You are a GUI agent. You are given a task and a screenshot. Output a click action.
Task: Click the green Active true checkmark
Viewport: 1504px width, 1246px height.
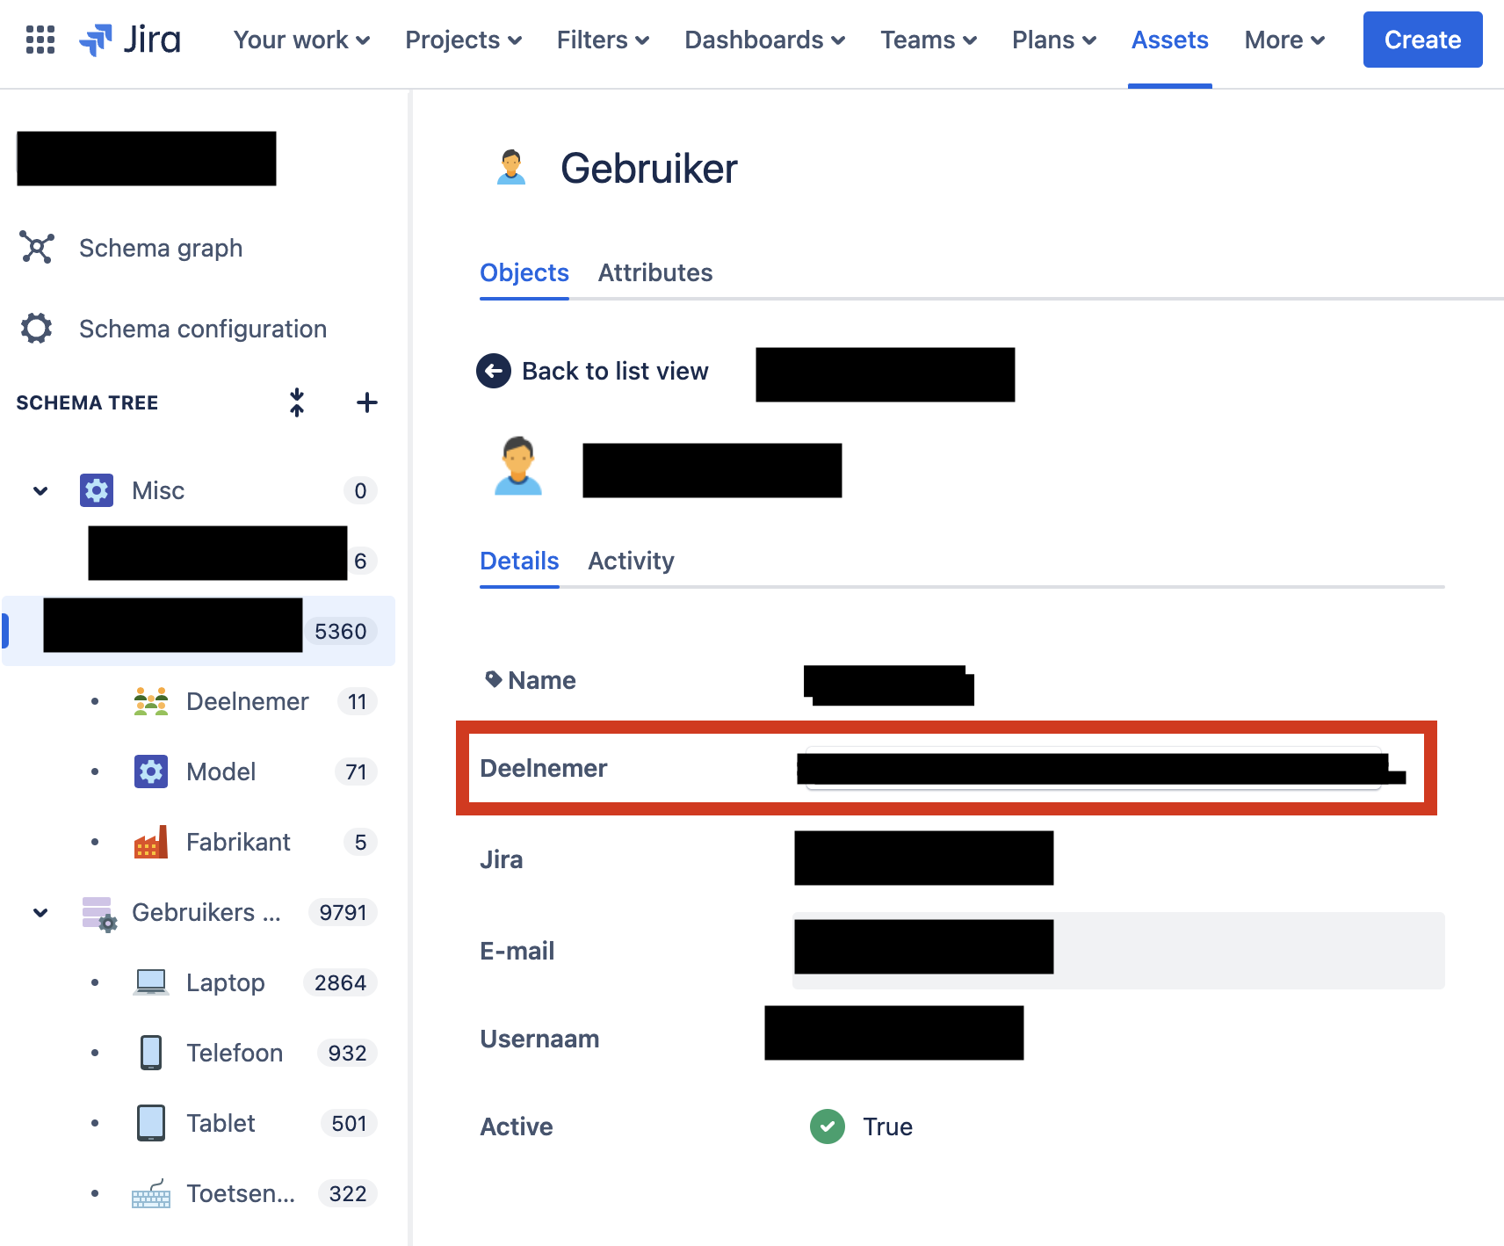[828, 1126]
